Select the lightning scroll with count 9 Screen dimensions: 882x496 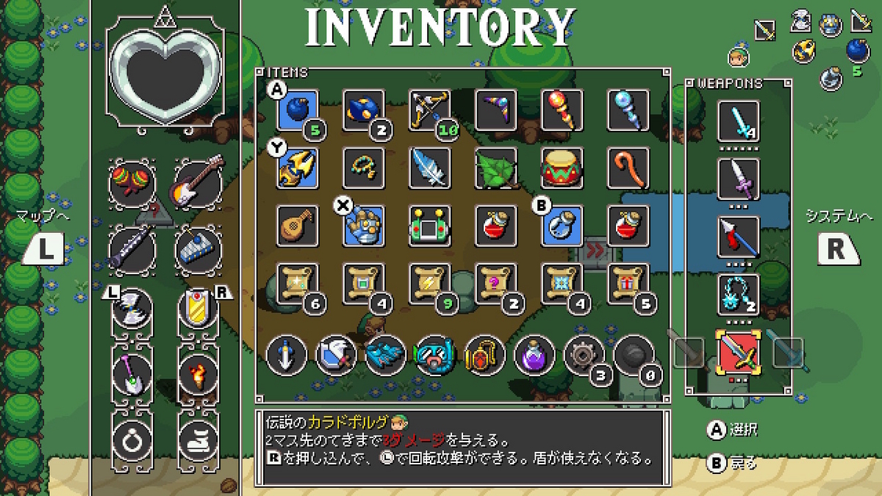[x=430, y=283]
